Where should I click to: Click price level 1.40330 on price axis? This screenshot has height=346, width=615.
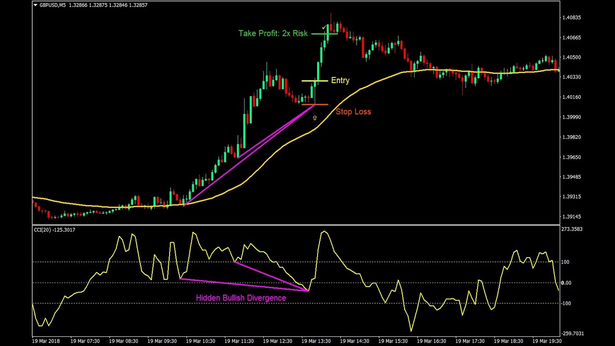coord(571,77)
